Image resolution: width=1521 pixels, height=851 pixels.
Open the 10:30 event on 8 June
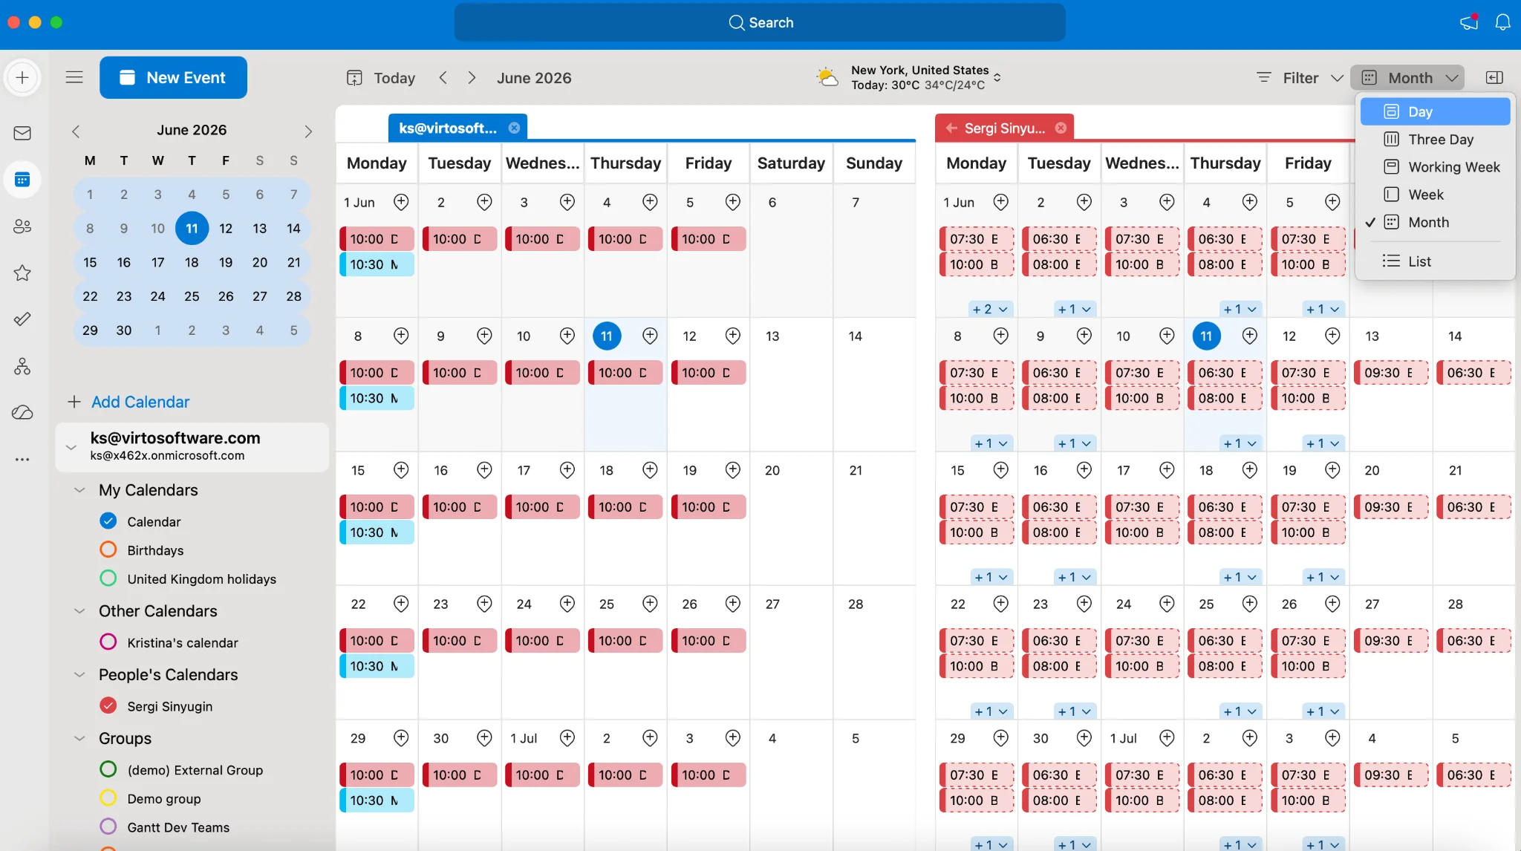click(x=377, y=398)
